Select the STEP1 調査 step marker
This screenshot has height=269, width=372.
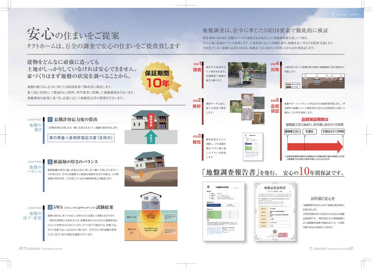click(x=197, y=66)
